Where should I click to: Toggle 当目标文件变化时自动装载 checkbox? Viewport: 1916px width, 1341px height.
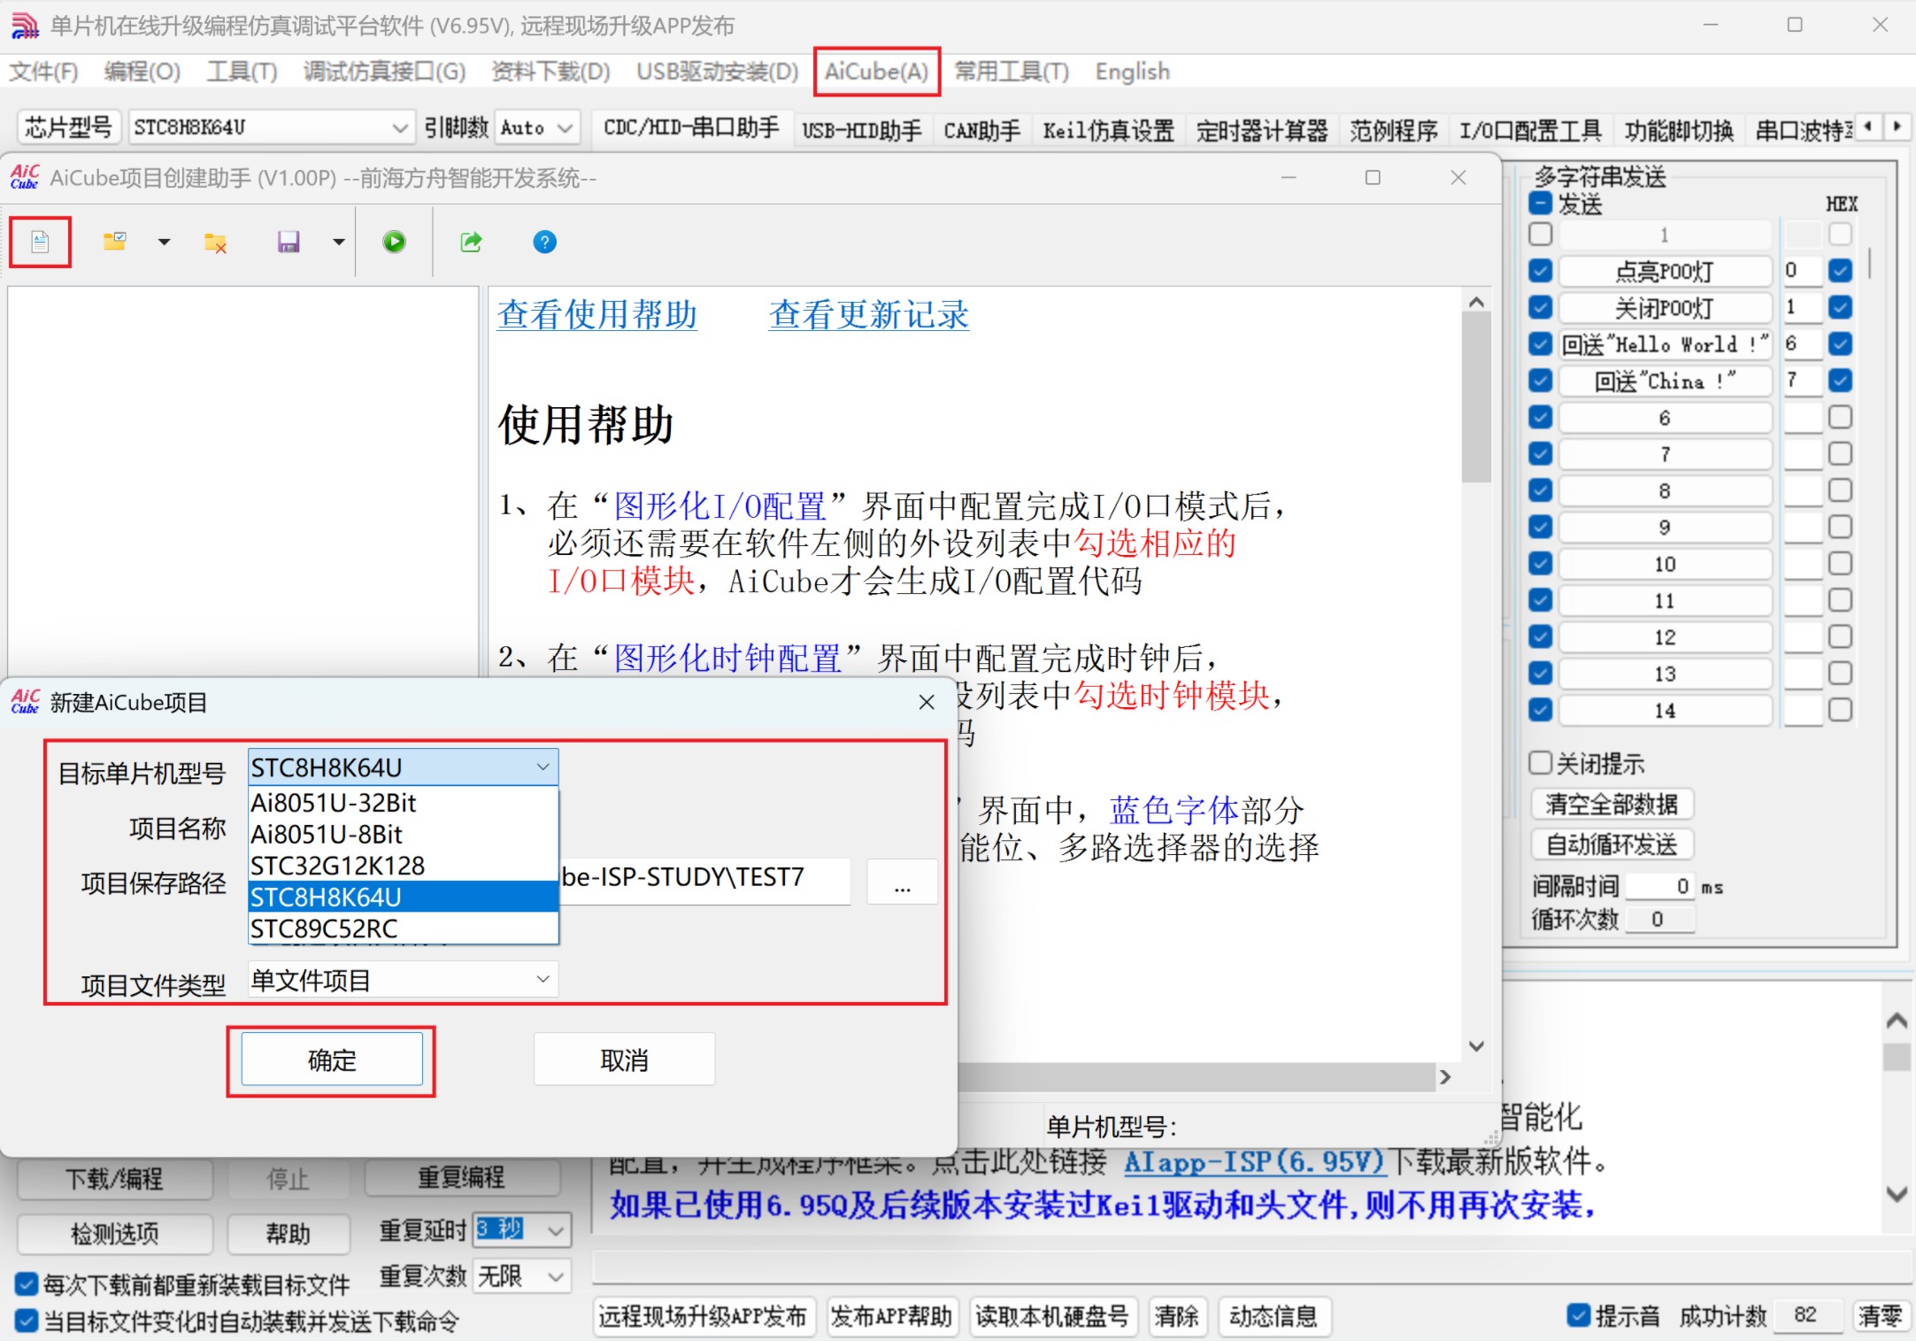tap(27, 1321)
